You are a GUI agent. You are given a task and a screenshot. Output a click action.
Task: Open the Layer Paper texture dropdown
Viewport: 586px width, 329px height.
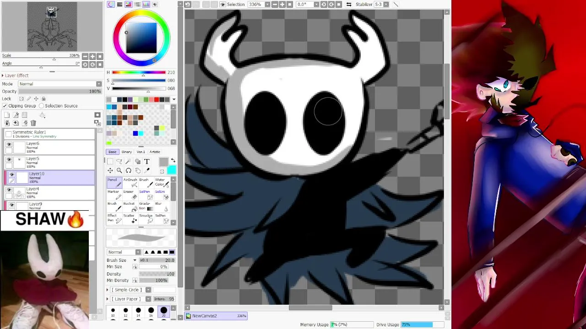click(x=148, y=299)
